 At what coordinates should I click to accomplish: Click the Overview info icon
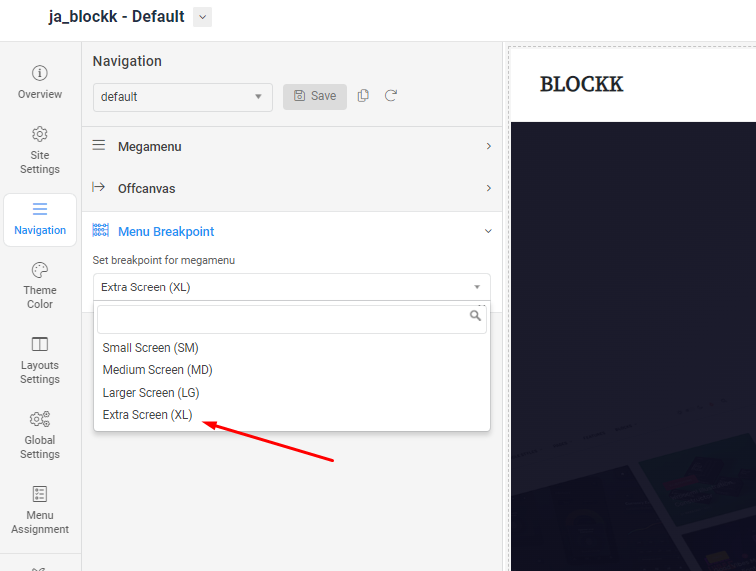[x=40, y=73]
